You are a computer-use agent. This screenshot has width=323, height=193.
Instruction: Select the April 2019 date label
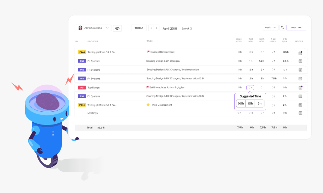170,29
